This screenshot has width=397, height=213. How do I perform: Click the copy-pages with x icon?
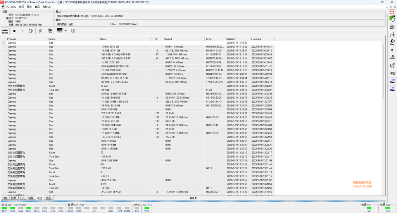pos(392,66)
